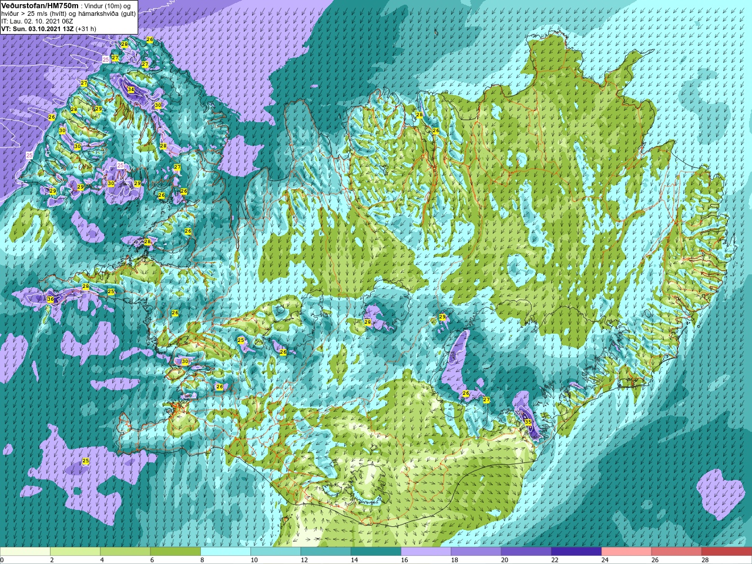Click the '(+31 h)' forecast offset text
The image size is (752, 564).
[x=86, y=28]
